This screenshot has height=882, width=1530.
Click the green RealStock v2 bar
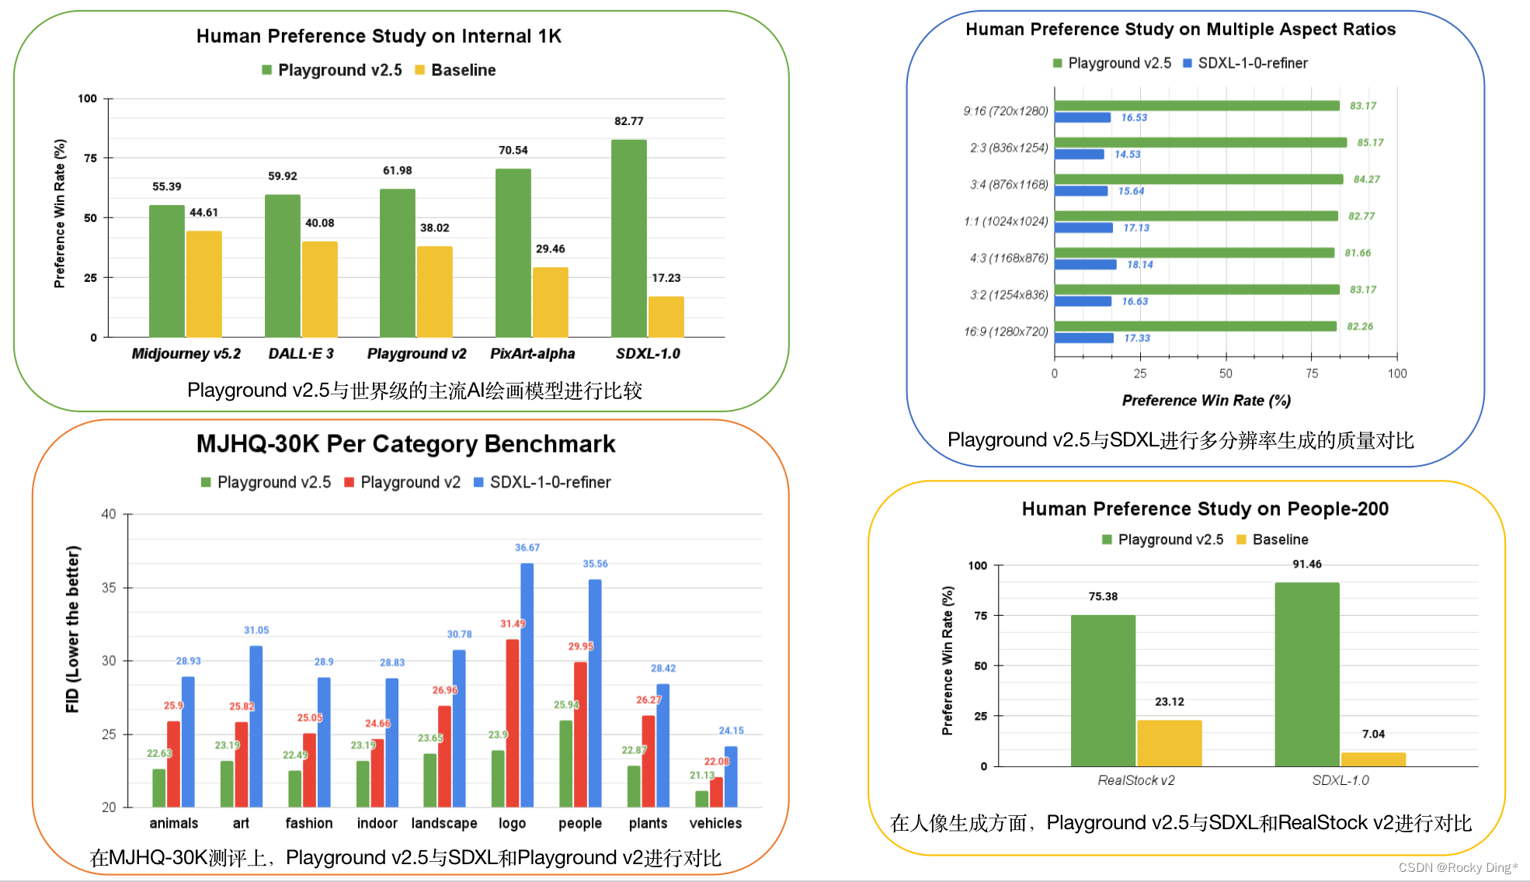[1103, 691]
